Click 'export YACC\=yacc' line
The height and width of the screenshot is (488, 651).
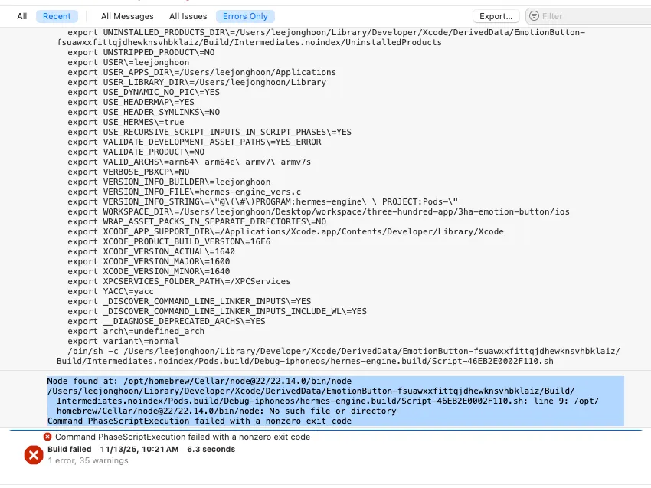click(110, 292)
